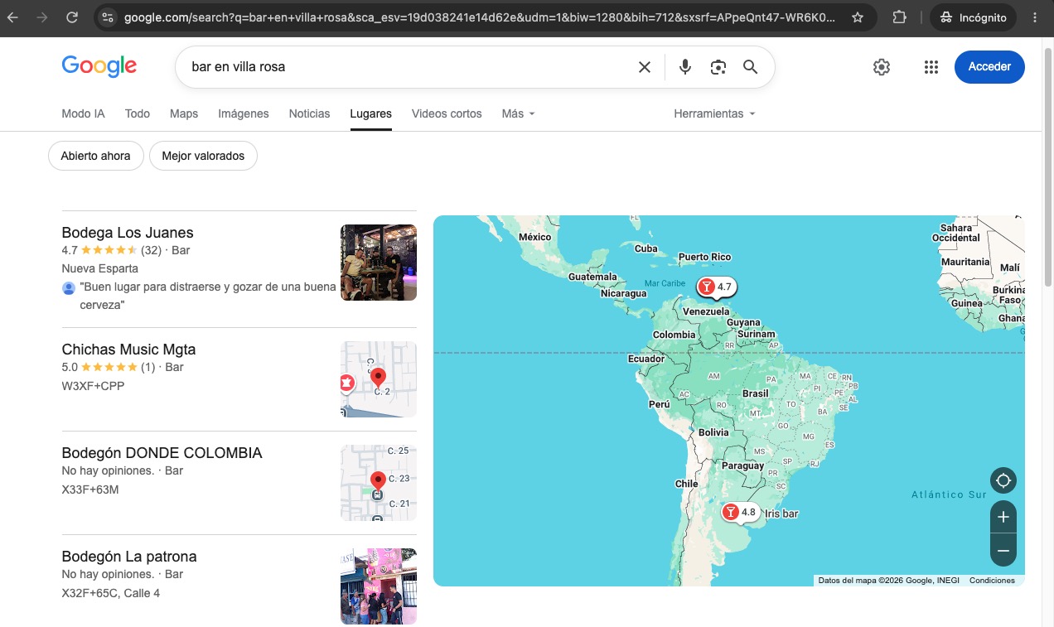Click the Google logo

point(99,66)
